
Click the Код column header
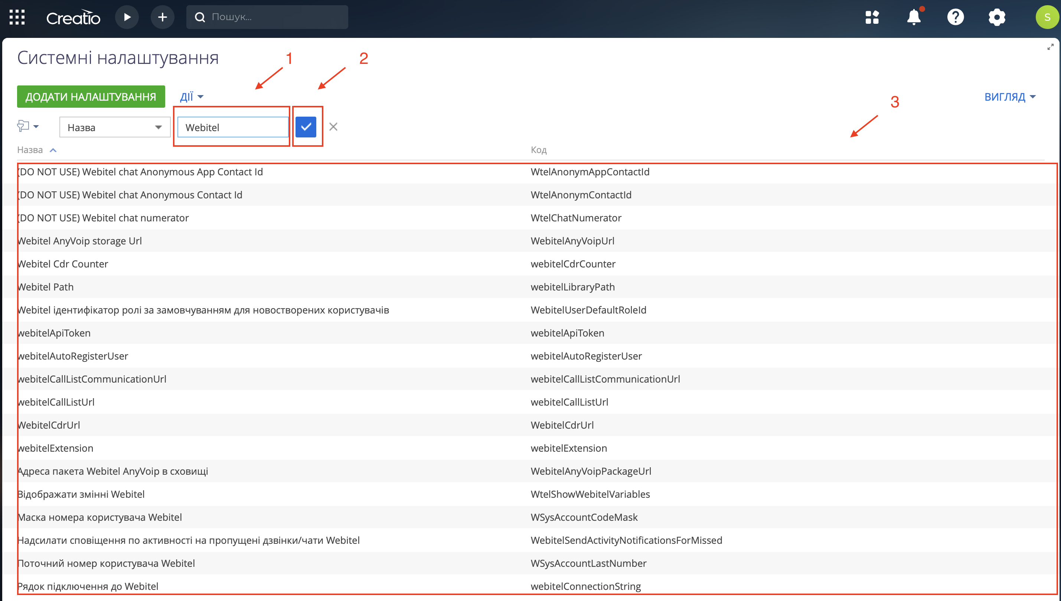[539, 150]
